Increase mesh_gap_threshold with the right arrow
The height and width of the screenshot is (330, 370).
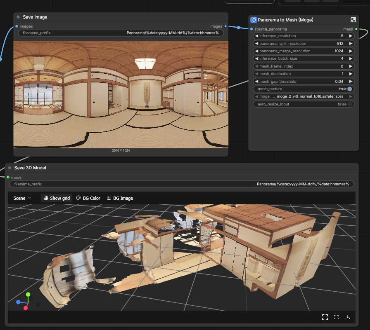tap(351, 82)
